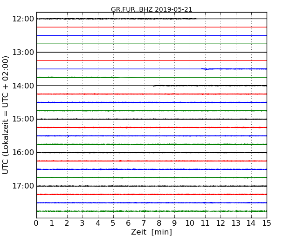Click the x-axis tick label 13

(236, 223)
